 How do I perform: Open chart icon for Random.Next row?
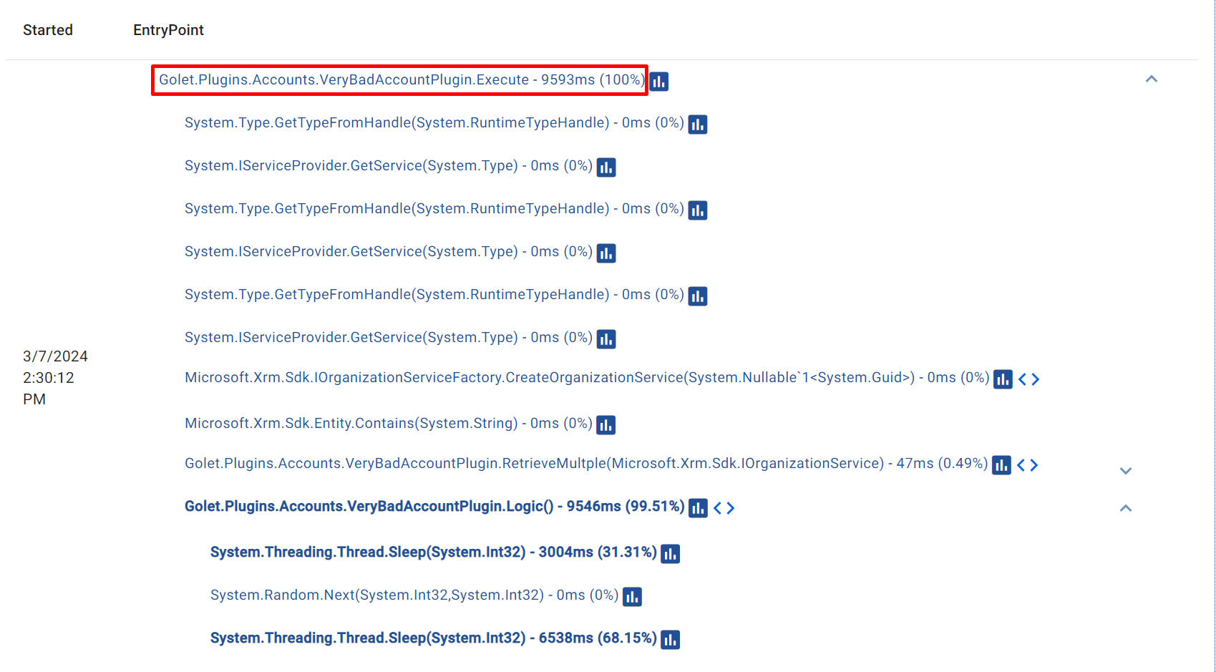coord(632,597)
